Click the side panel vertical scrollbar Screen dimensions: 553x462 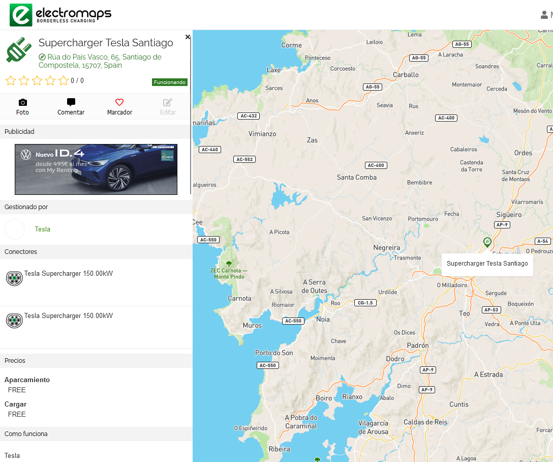(191, 114)
